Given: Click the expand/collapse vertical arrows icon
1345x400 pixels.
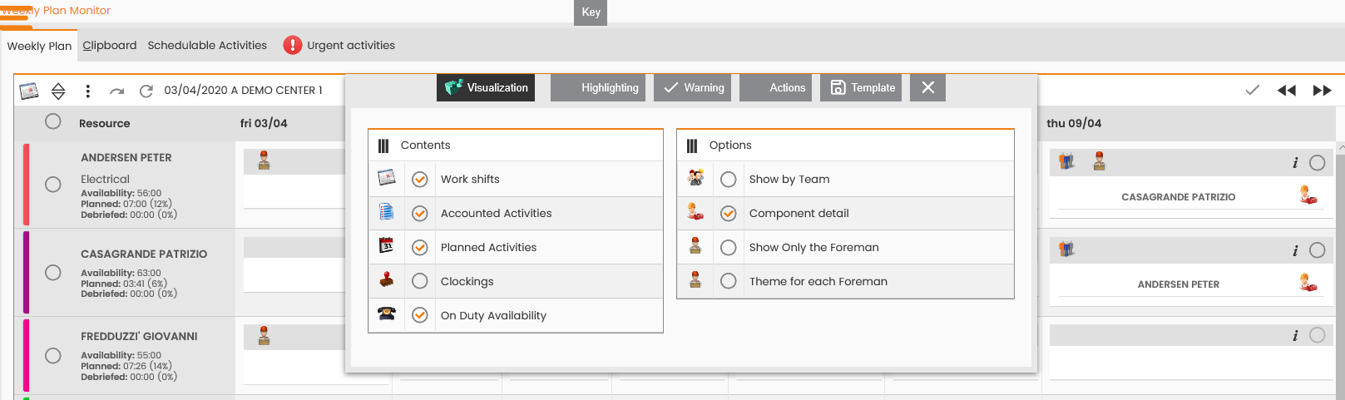Looking at the screenshot, I should click(x=58, y=91).
